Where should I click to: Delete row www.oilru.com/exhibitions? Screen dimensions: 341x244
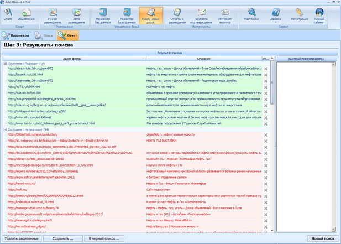tap(266, 118)
